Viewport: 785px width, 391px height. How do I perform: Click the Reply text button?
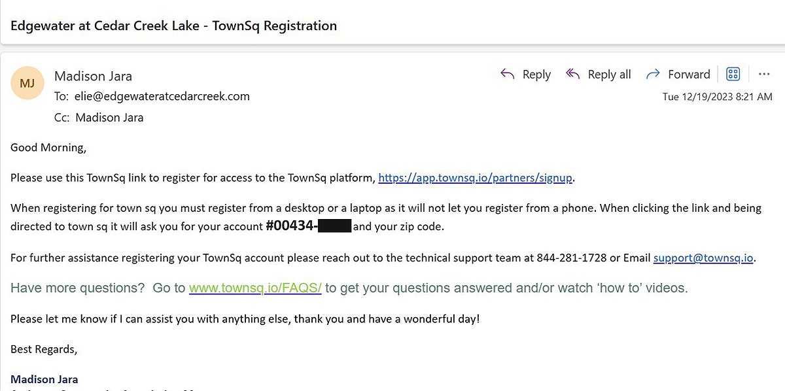(x=536, y=75)
